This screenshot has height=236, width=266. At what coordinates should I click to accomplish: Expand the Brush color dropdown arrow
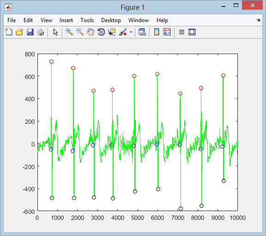point(131,32)
